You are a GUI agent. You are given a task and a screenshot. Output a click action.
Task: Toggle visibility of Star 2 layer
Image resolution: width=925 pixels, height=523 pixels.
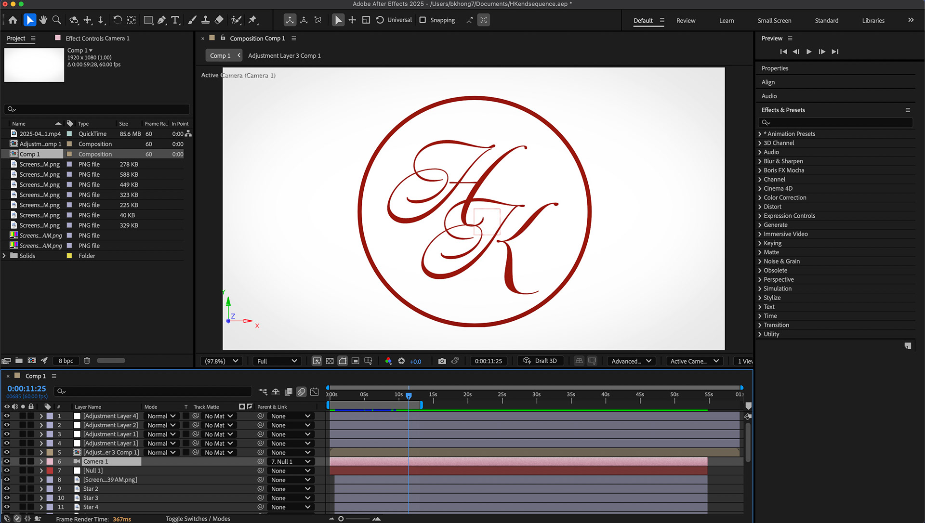click(7, 489)
